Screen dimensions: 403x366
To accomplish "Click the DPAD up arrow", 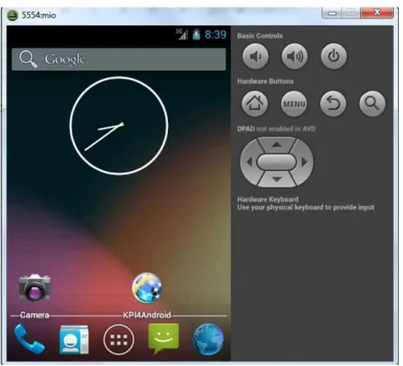I will (277, 144).
